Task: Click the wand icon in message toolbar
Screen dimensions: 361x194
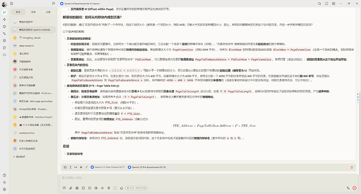Action: (86, 167)
